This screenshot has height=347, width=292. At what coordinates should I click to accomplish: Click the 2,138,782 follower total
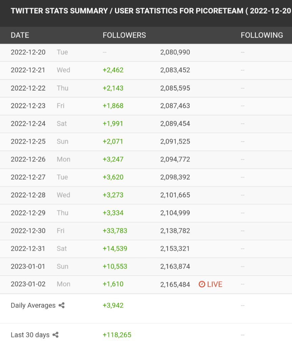pos(175,231)
